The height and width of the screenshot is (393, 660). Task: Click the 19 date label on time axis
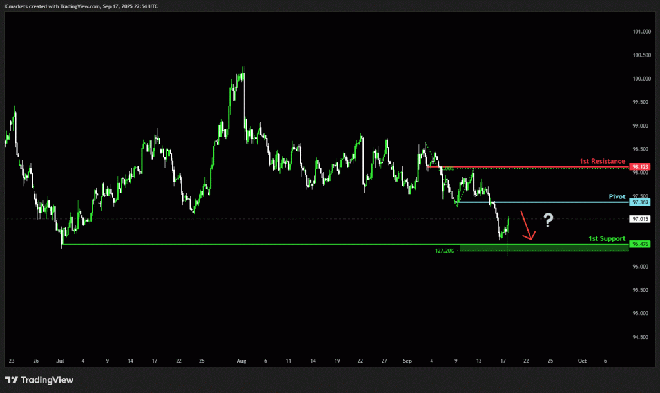pos(337,361)
